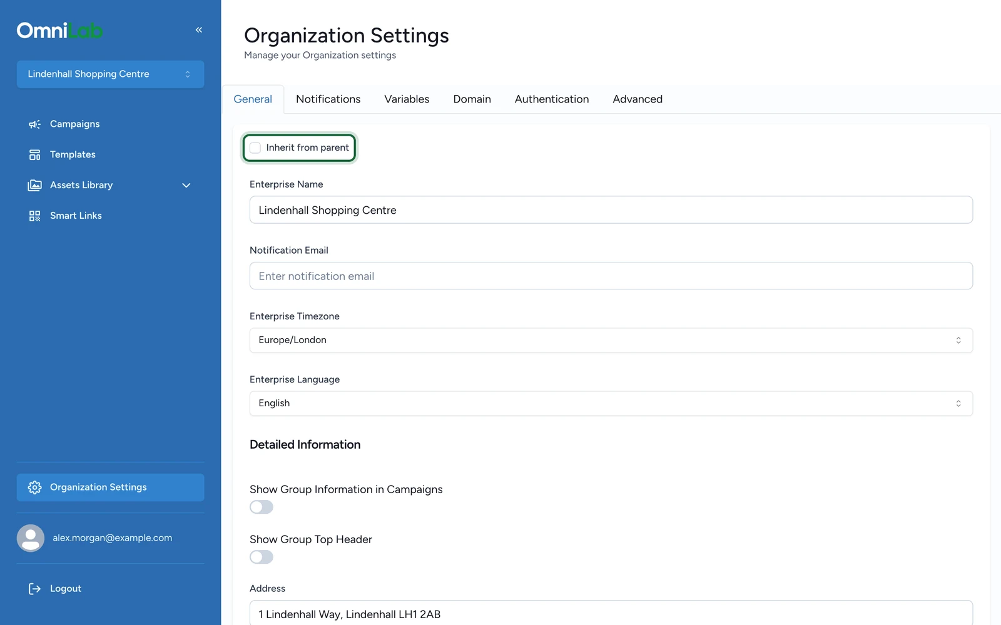
Task: Click the Address input field
Action: point(611,613)
